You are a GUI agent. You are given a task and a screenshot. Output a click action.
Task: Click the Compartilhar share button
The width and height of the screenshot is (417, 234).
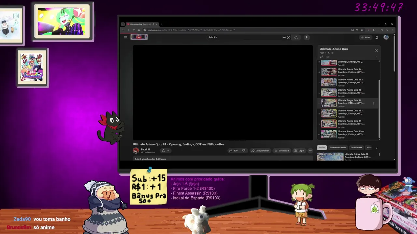click(x=260, y=151)
